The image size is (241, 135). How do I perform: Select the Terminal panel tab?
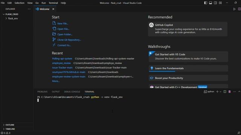pyautogui.click(x=89, y=91)
